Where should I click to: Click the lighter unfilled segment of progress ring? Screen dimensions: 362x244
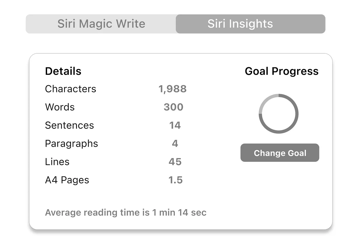click(265, 100)
